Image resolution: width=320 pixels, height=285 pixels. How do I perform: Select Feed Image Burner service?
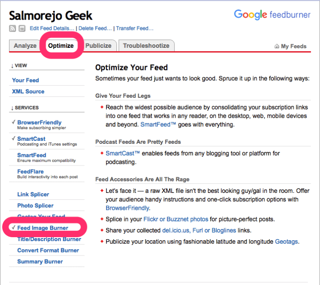tap(43, 228)
